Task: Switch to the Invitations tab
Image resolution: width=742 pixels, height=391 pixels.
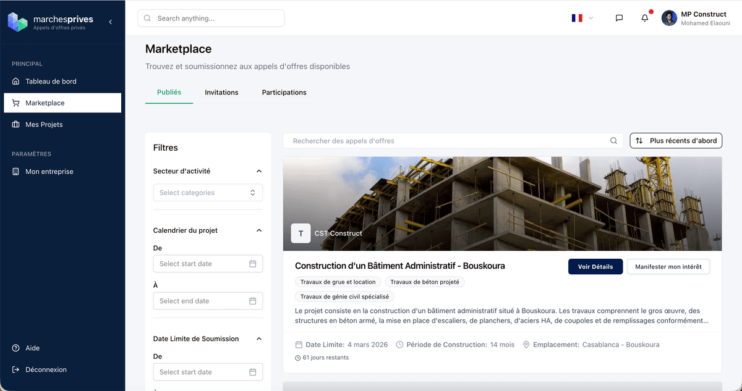Action: (221, 93)
